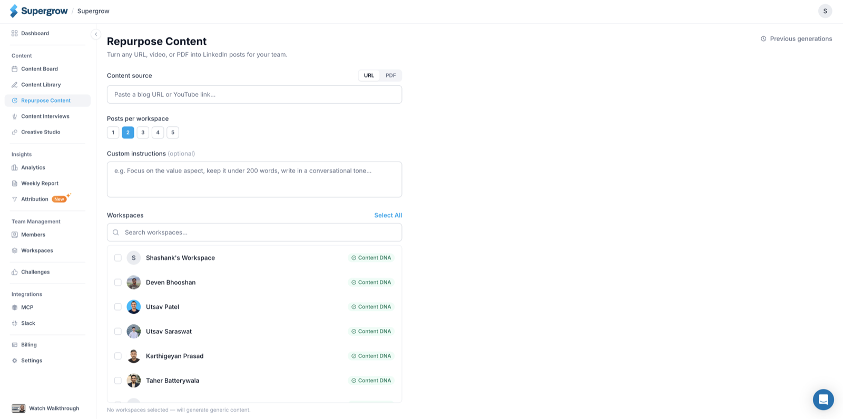Click the Members sidebar icon
The height and width of the screenshot is (419, 843).
coord(15,235)
